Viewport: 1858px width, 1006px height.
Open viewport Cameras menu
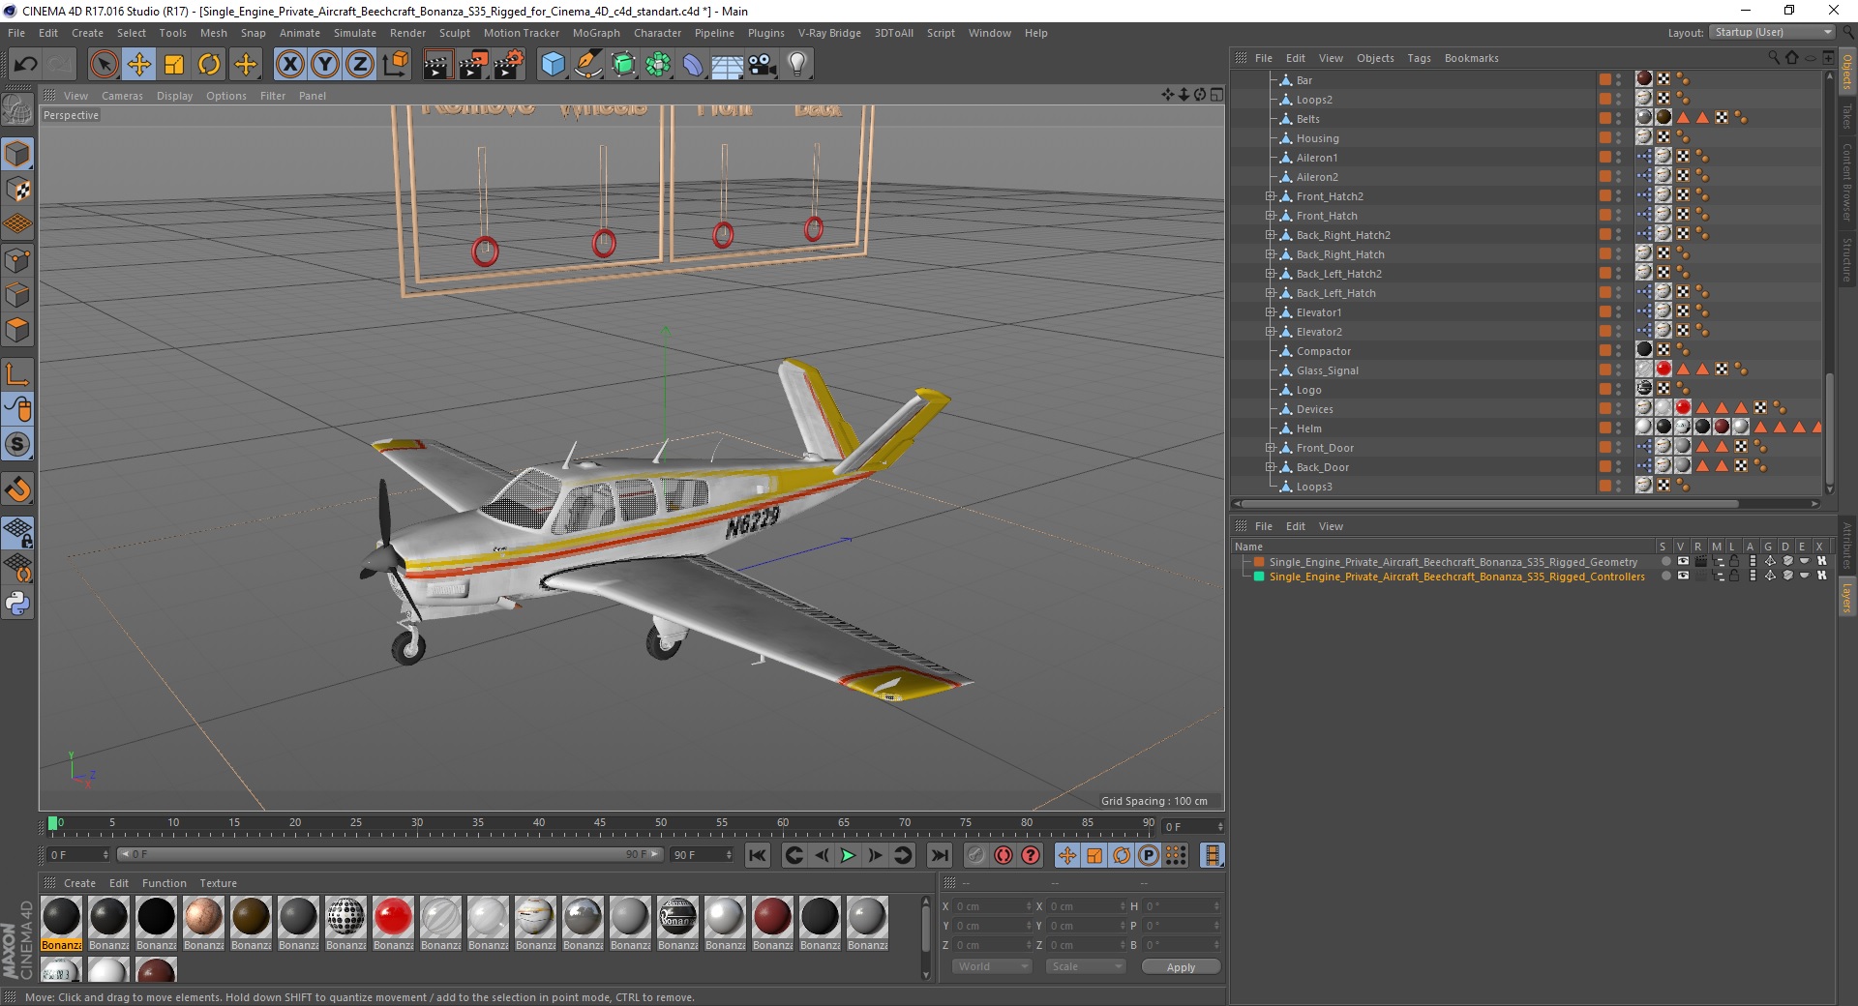pyautogui.click(x=122, y=96)
